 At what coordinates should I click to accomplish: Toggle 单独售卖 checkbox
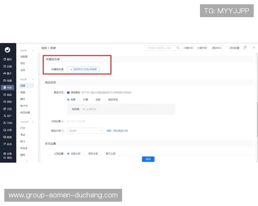coord(68,92)
